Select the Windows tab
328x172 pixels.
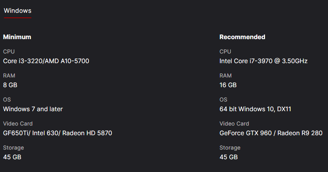click(17, 10)
